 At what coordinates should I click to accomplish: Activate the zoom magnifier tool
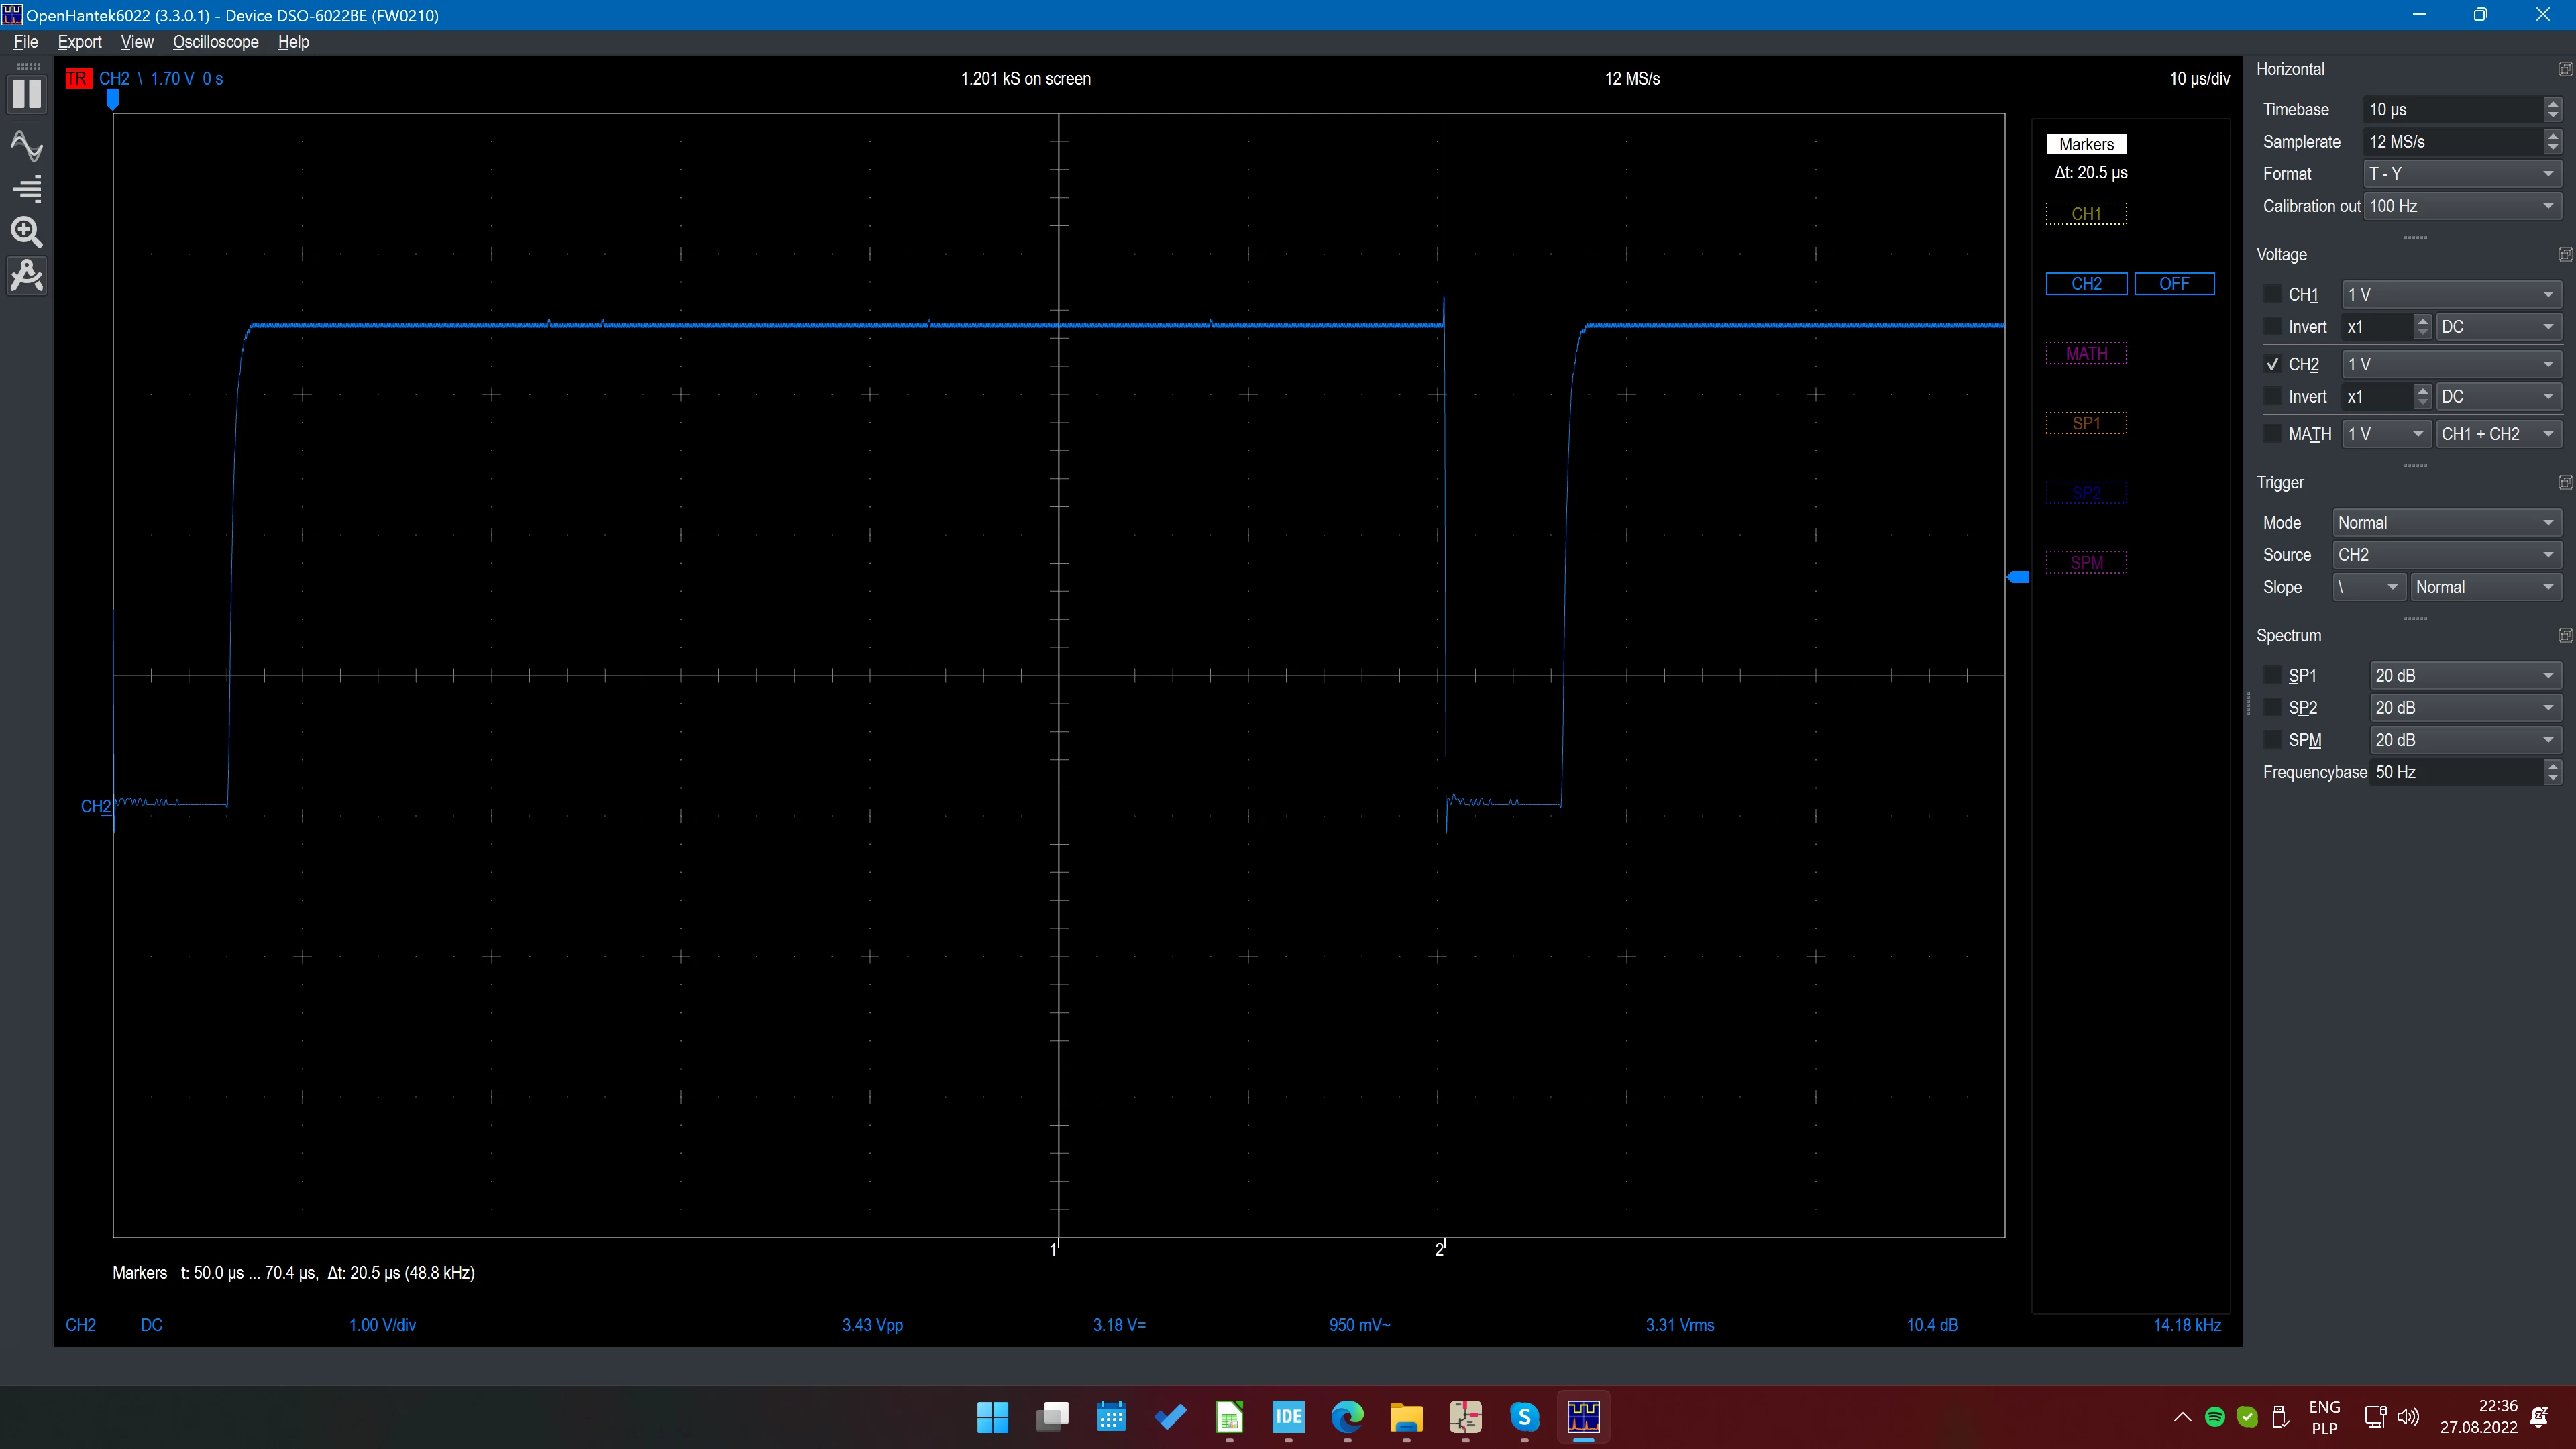click(27, 232)
